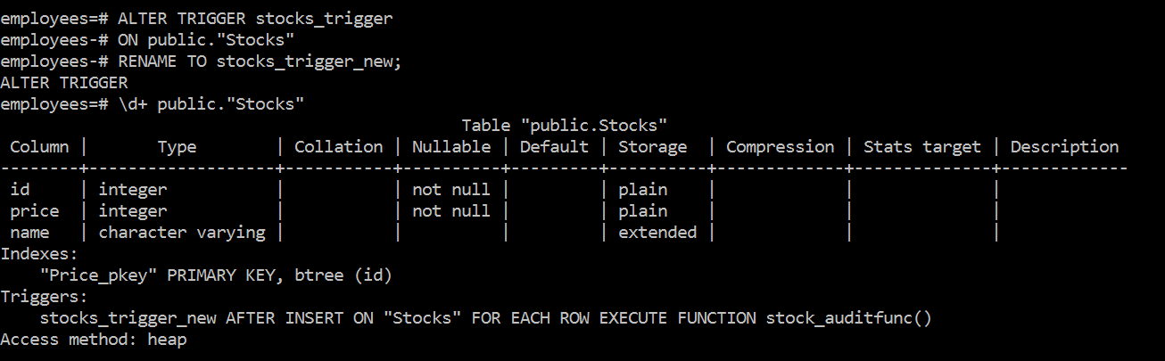Select the Storage column header
This screenshot has width=1165, height=361.
coord(652,147)
